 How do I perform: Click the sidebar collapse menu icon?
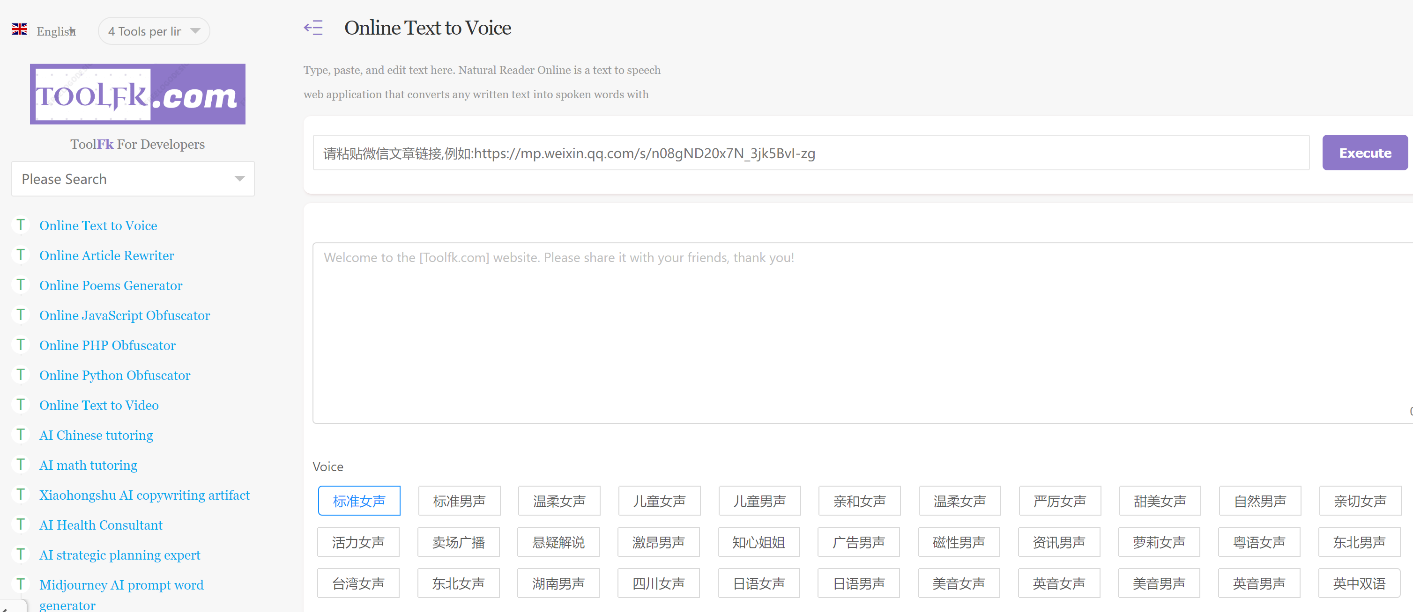(x=313, y=28)
